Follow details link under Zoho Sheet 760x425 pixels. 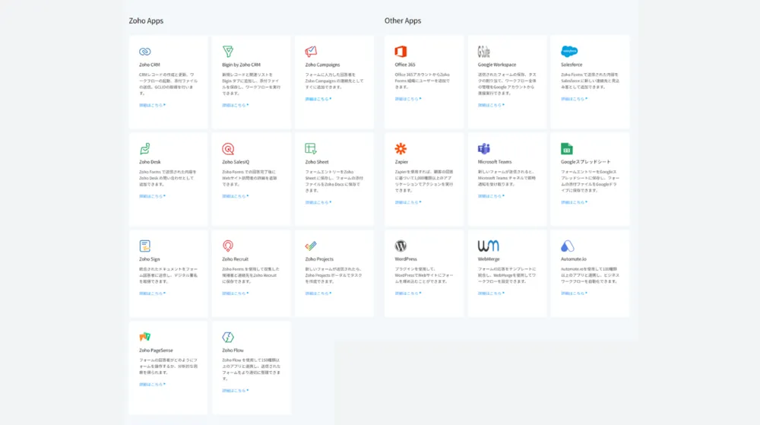(318, 202)
